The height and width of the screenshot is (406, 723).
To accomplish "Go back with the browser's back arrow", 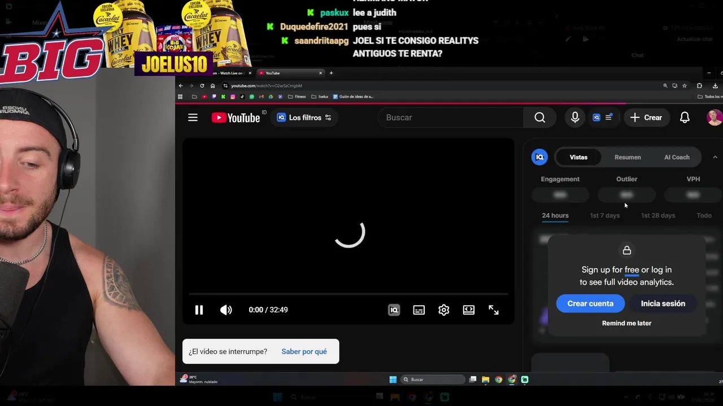I will 181,86.
